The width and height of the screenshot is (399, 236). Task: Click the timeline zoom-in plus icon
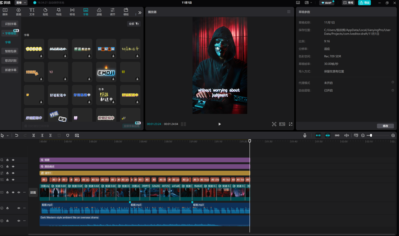[x=393, y=136]
